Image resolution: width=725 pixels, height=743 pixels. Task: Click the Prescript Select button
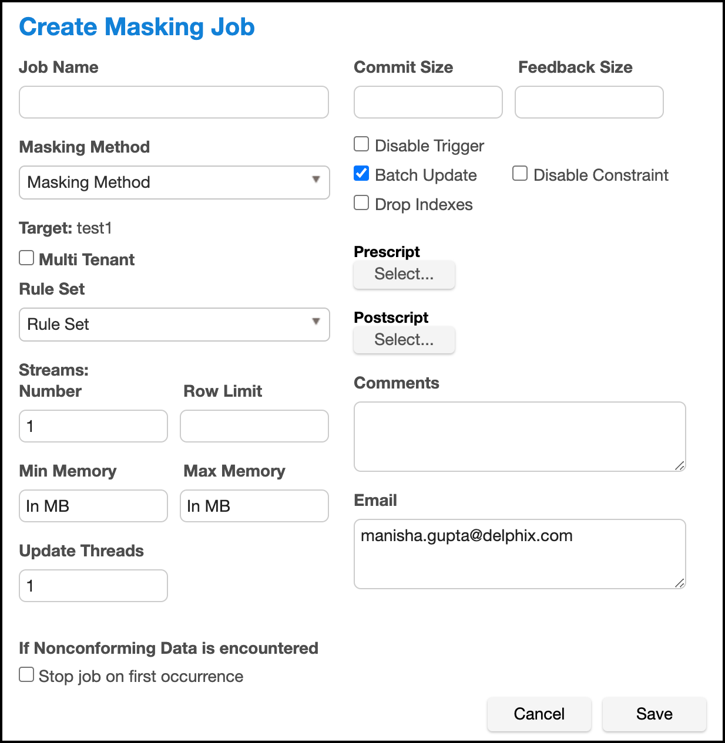404,274
